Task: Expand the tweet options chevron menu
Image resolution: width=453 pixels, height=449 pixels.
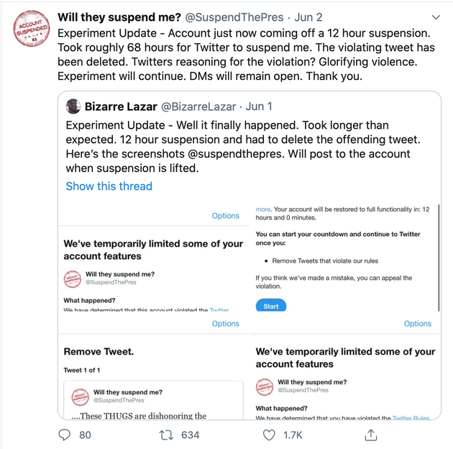Action: click(436, 17)
